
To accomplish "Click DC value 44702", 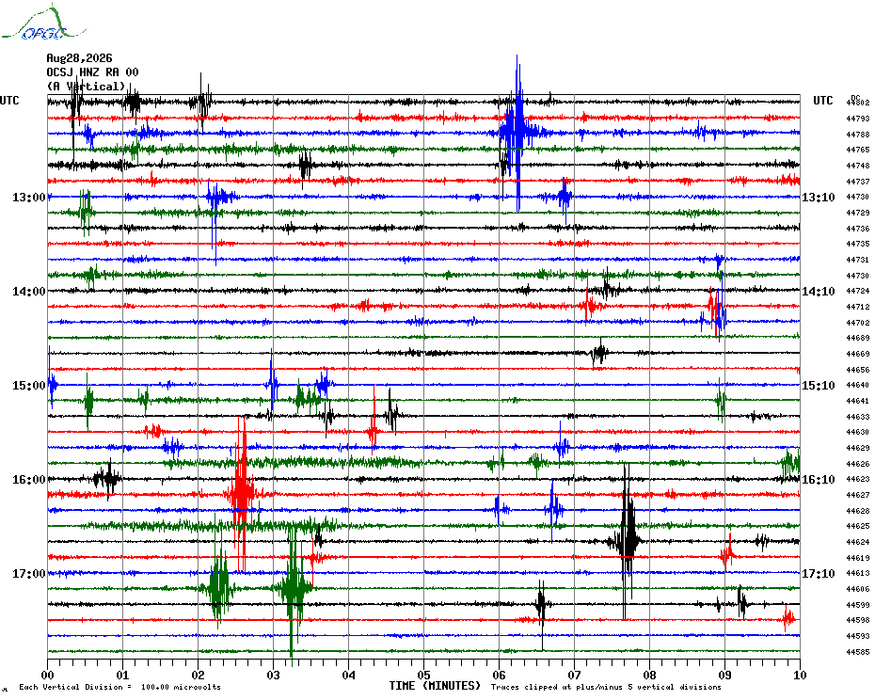I will click(x=858, y=324).
